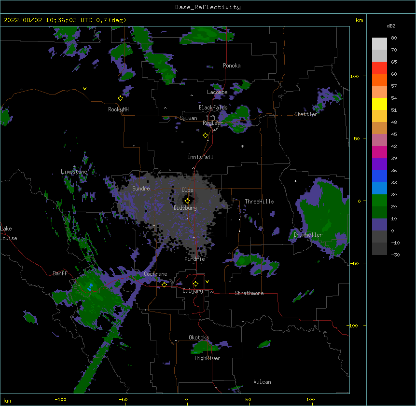Click the 80 value on the dBZ scale
The image size is (416, 406).
394,38
